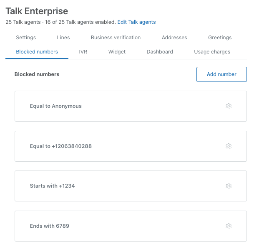Switch to the Settings tab
Screen dimensions: 254x252
26,38
